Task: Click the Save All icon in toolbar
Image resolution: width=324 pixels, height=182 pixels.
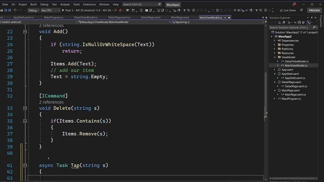Action: point(10,10)
